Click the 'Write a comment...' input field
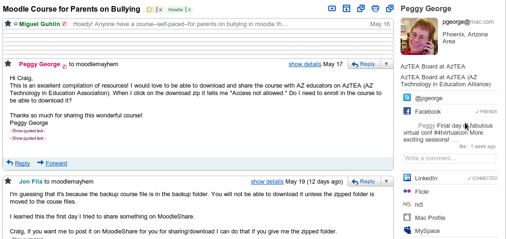 tap(449, 158)
